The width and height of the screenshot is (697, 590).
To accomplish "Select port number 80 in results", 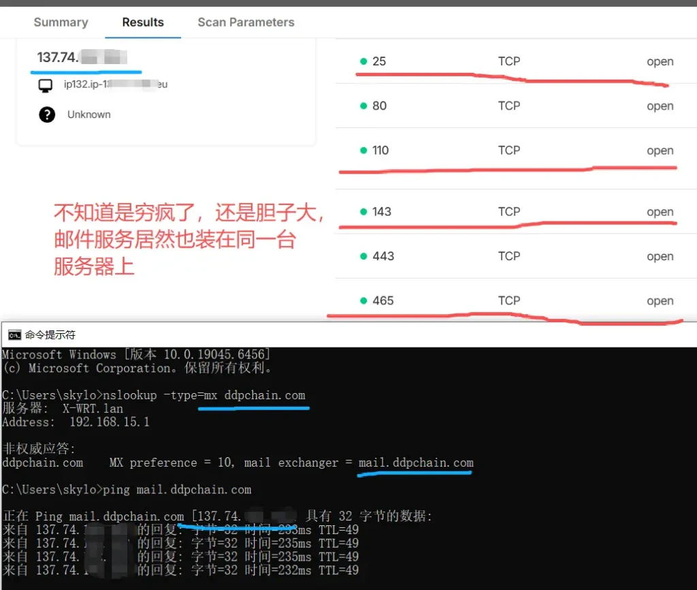I will [380, 106].
